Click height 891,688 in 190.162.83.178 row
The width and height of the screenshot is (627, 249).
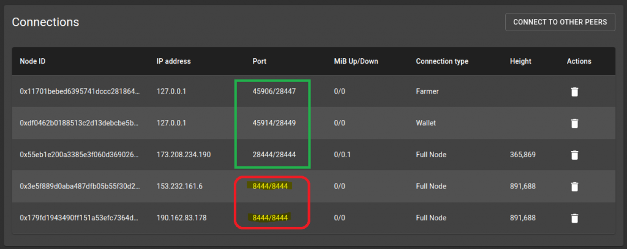(523, 218)
